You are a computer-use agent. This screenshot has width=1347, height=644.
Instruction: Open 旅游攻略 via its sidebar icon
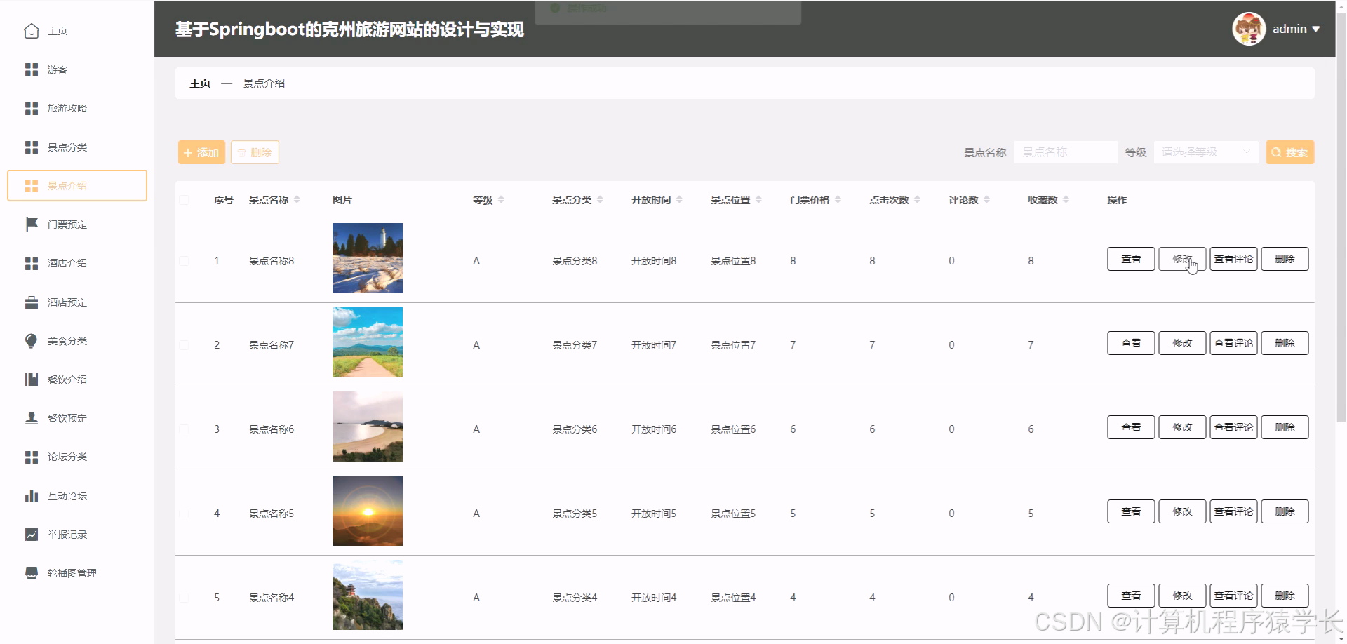[31, 108]
